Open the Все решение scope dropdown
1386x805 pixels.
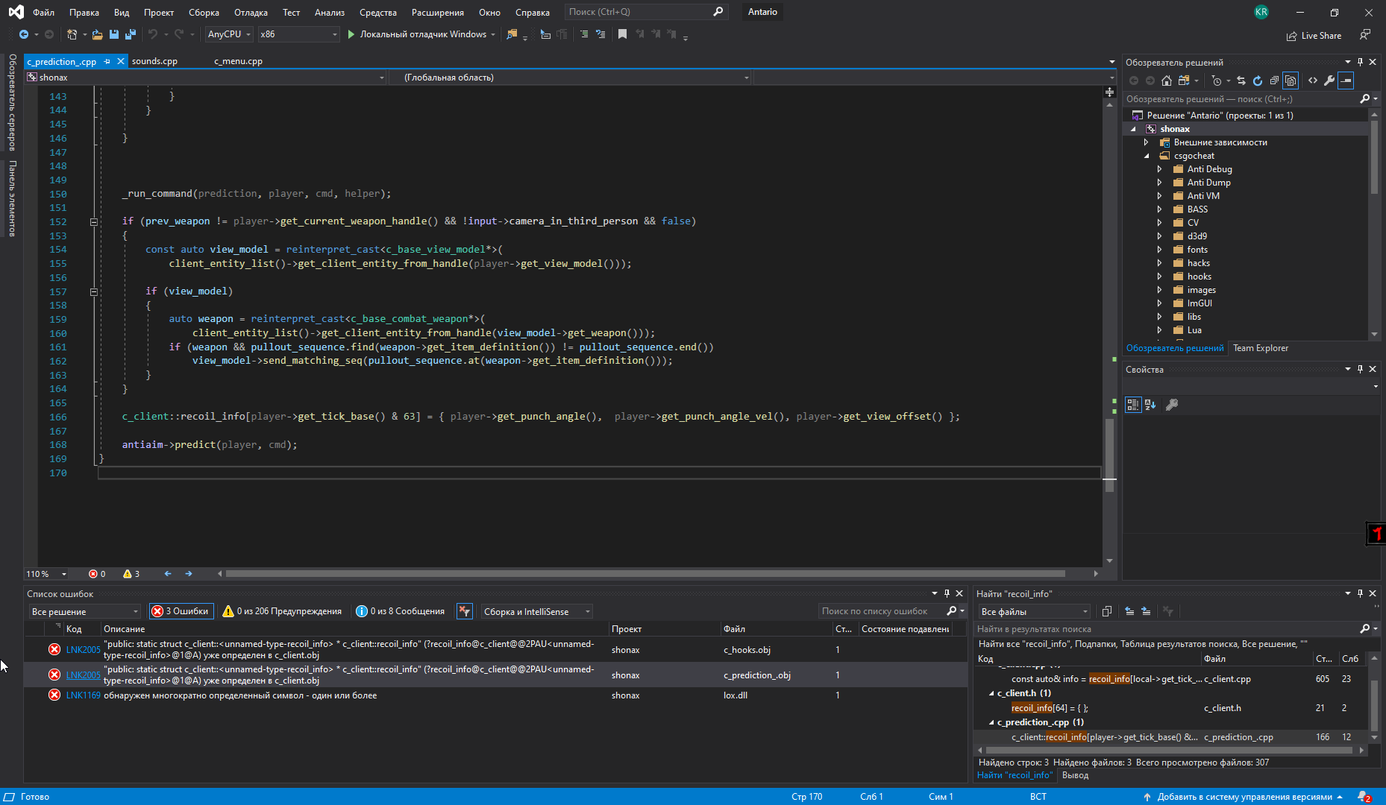click(x=85, y=612)
